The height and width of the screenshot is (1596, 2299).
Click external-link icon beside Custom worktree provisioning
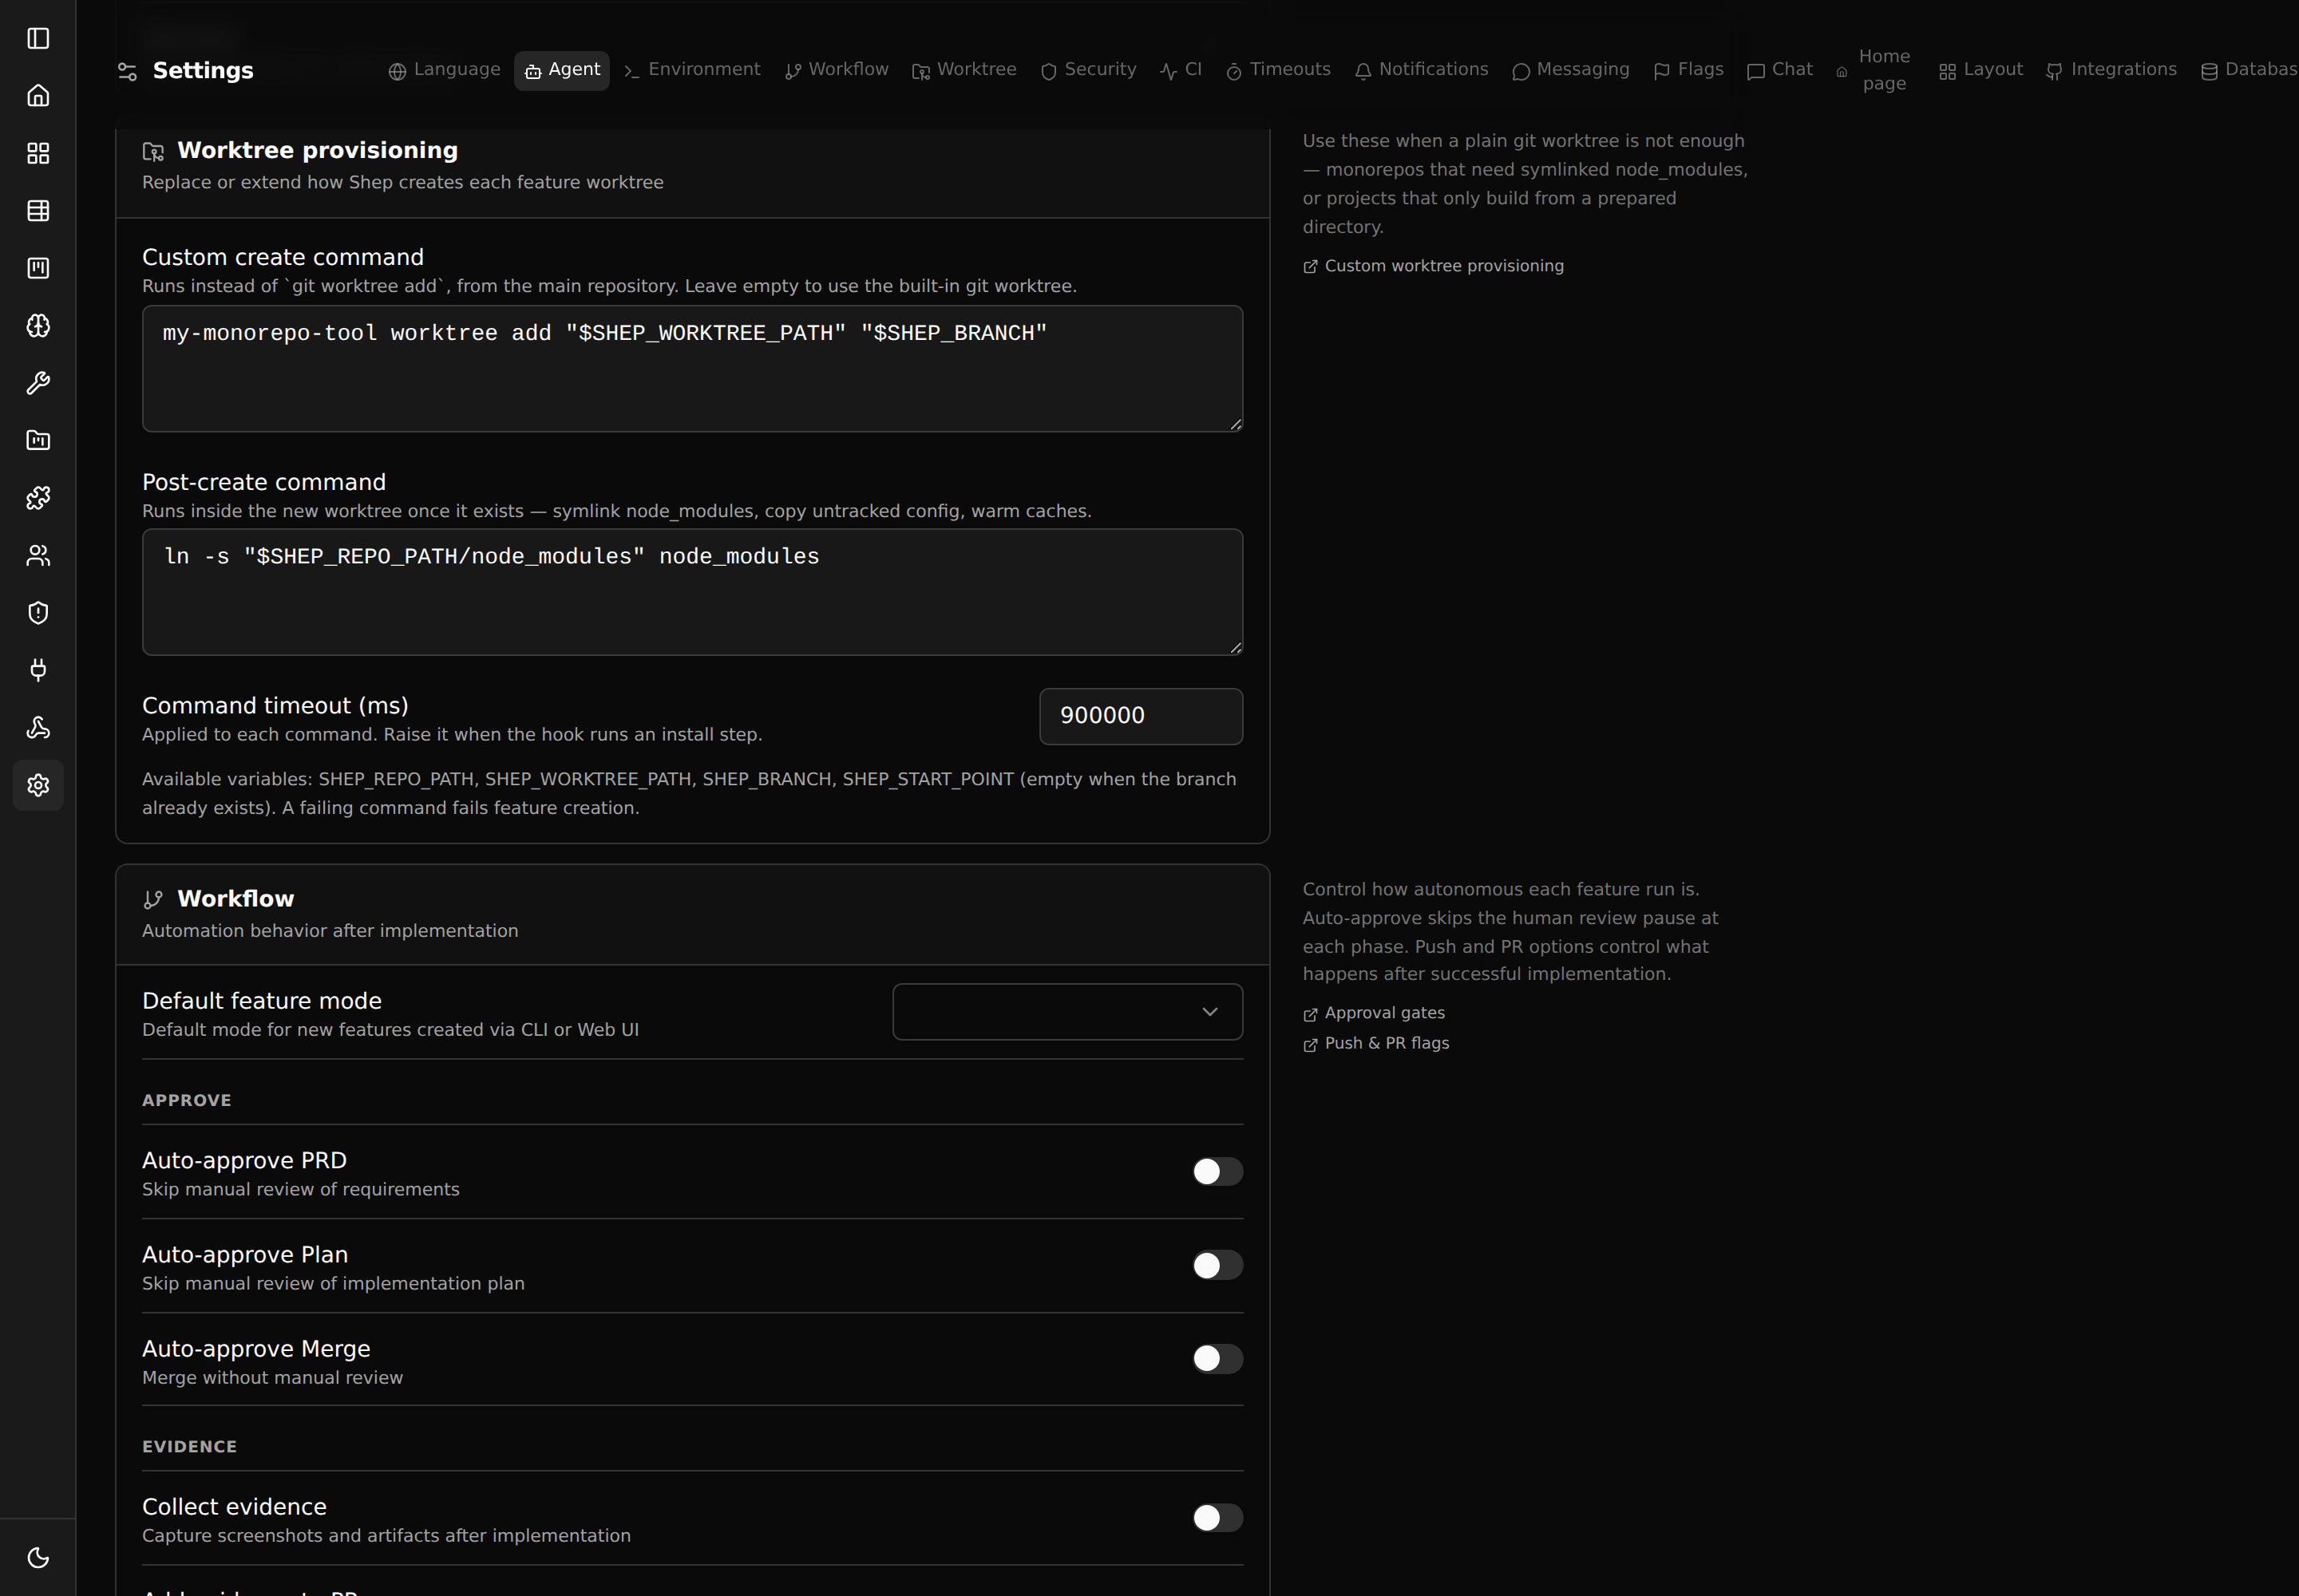[1311, 267]
